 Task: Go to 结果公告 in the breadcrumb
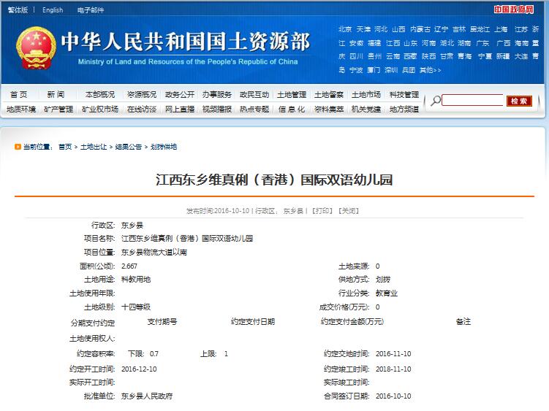click(x=129, y=147)
